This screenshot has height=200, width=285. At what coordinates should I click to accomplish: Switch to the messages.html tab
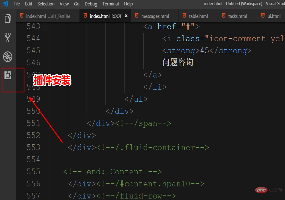[x=155, y=16]
